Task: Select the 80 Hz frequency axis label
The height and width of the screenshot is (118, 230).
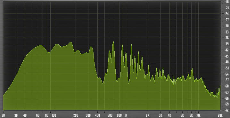Action: coord(47,115)
